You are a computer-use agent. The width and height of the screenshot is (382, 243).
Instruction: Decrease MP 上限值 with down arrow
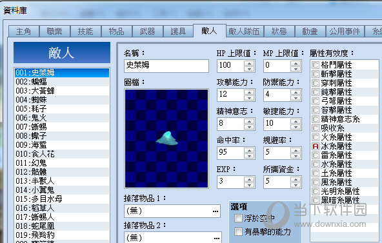click(296, 69)
